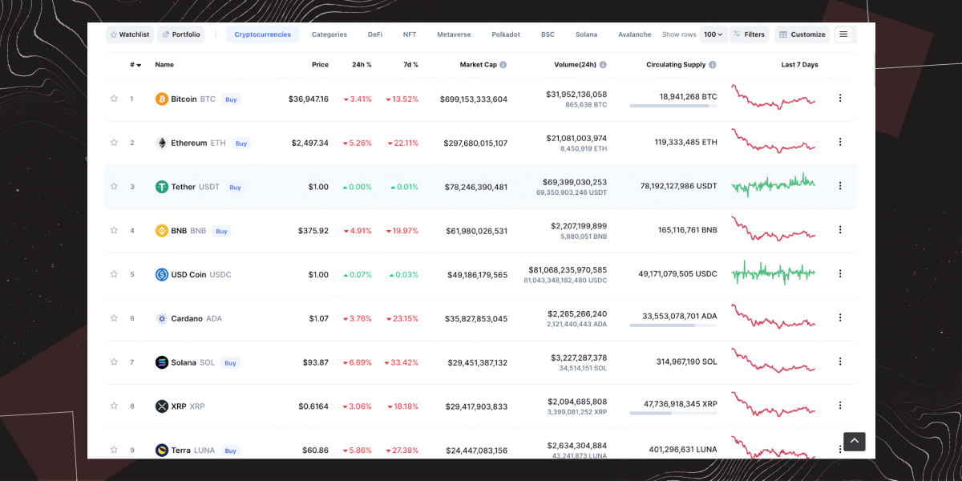The image size is (962, 481).
Task: Open the Filters button
Action: 749,34
